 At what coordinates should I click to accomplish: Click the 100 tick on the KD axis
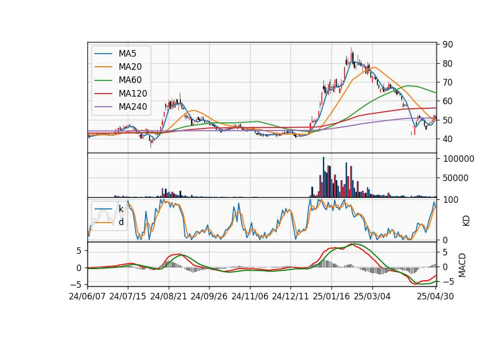[450, 200]
